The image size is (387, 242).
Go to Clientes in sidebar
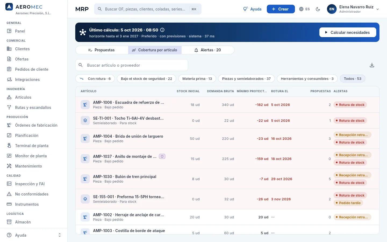[x=34, y=49]
